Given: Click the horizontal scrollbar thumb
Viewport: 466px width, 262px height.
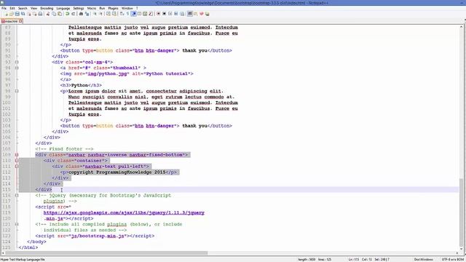Looking at the screenshot, I should coord(106,253).
